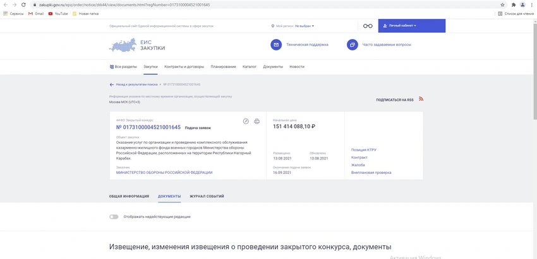Reload the page in the browser
The height and width of the screenshot is (259, 537).
click(23, 4)
